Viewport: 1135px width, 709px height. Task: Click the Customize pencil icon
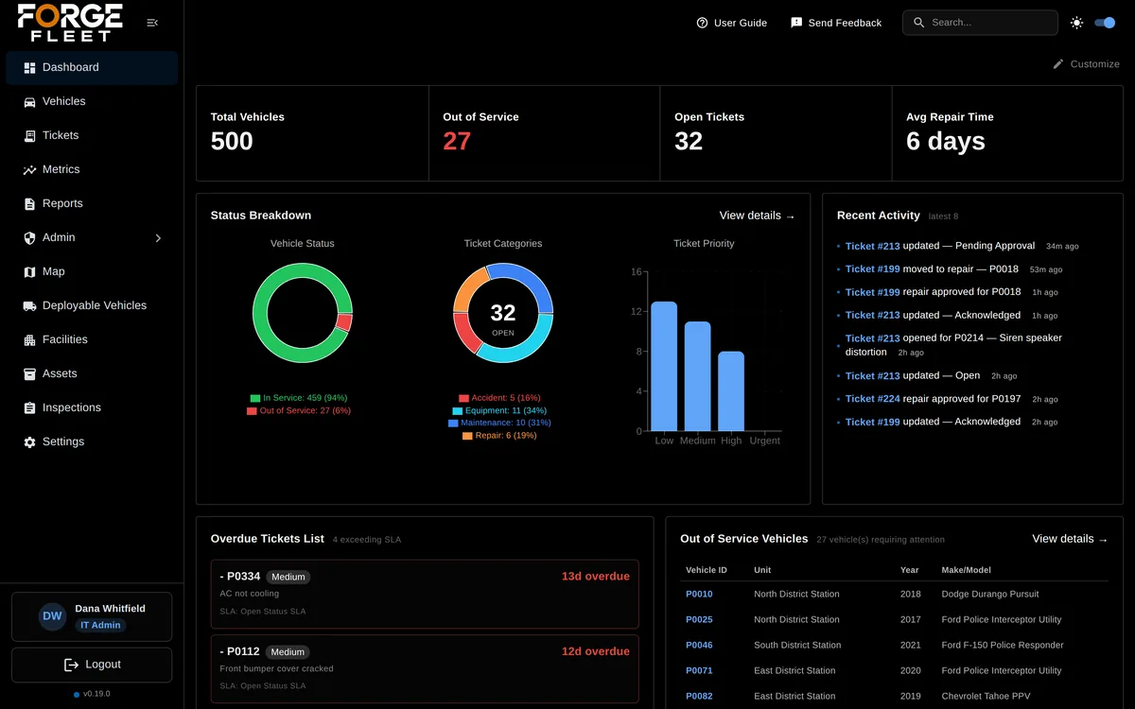click(x=1058, y=64)
